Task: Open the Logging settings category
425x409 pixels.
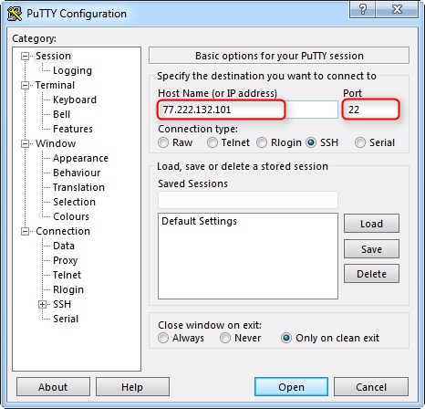Action: click(72, 70)
